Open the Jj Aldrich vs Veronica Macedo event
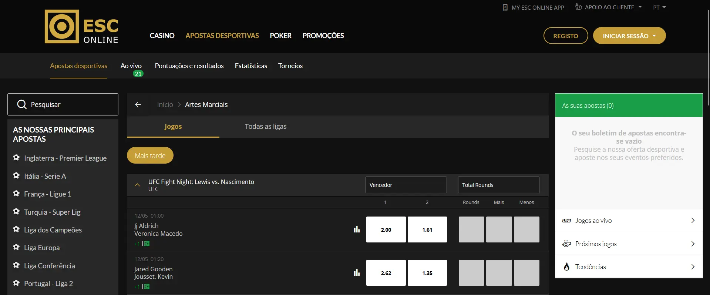The image size is (710, 295). pyautogui.click(x=158, y=229)
